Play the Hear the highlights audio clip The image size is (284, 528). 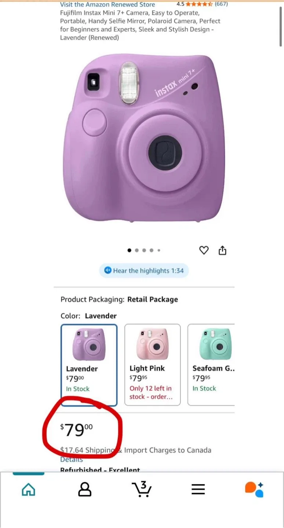(x=144, y=271)
